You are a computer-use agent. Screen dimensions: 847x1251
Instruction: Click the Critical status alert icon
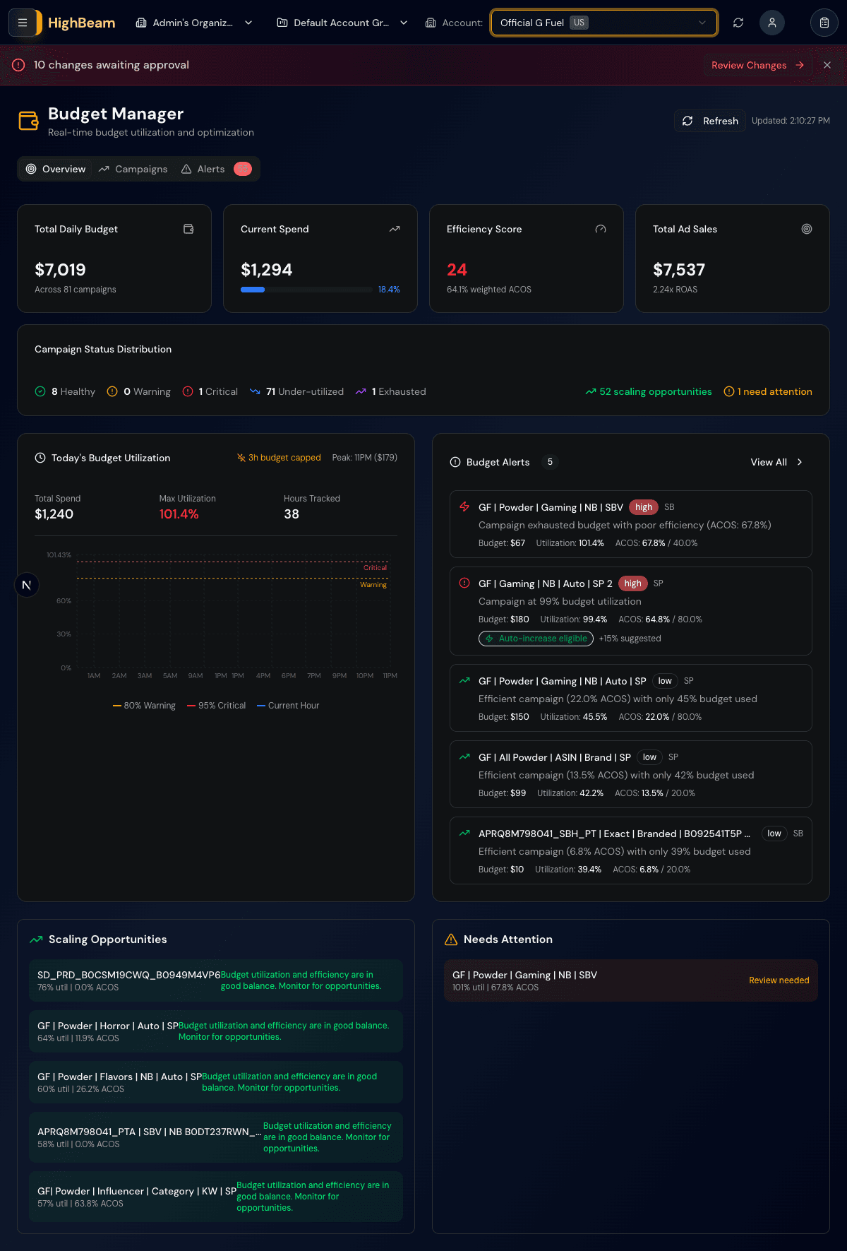click(x=188, y=391)
